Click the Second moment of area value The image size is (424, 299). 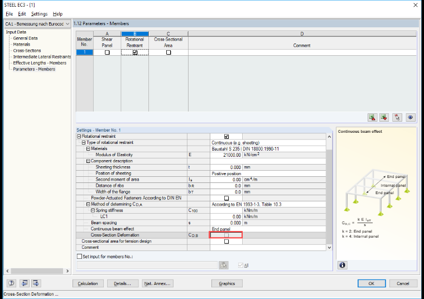226,180
